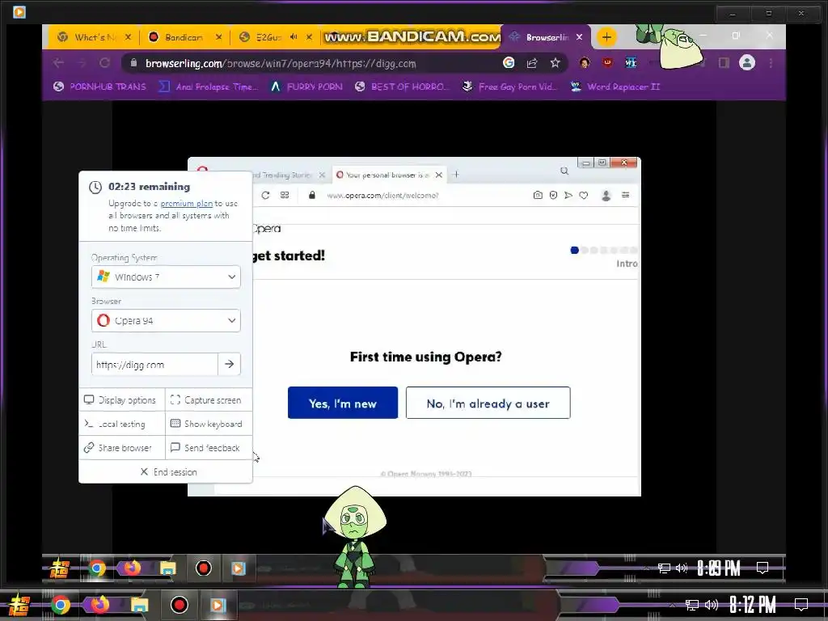Close the Browserling Chrome tab
This screenshot has width=828, height=621.
(x=579, y=37)
